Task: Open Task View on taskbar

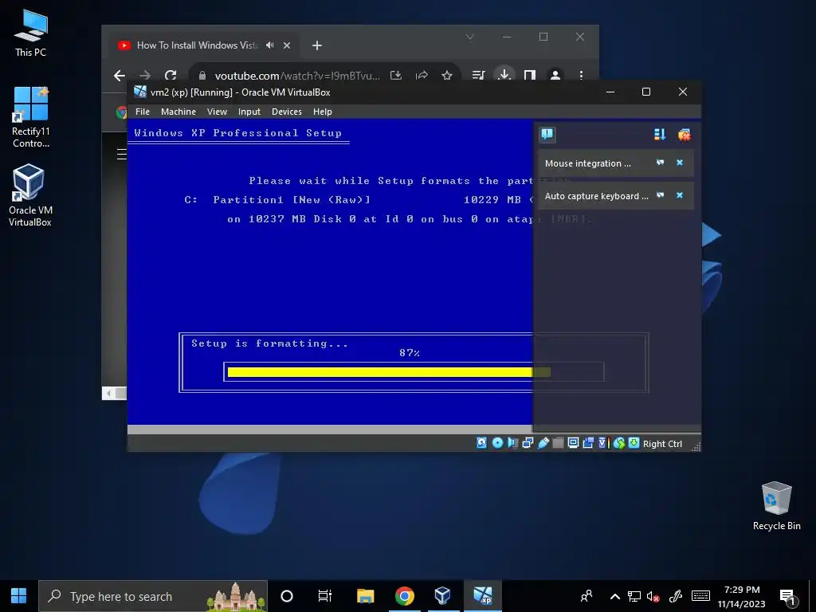Action: click(325, 596)
